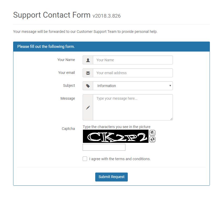The height and width of the screenshot is (202, 223).
Task: Focus the Your Name text field
Action: [x=133, y=60]
